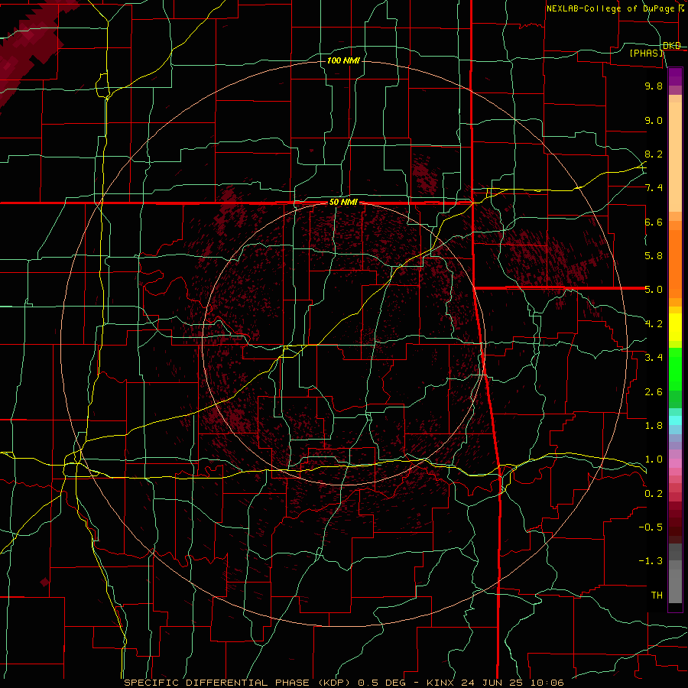The height and width of the screenshot is (688, 688).
Task: Click the 9.0 scale value
Action: 654,120
